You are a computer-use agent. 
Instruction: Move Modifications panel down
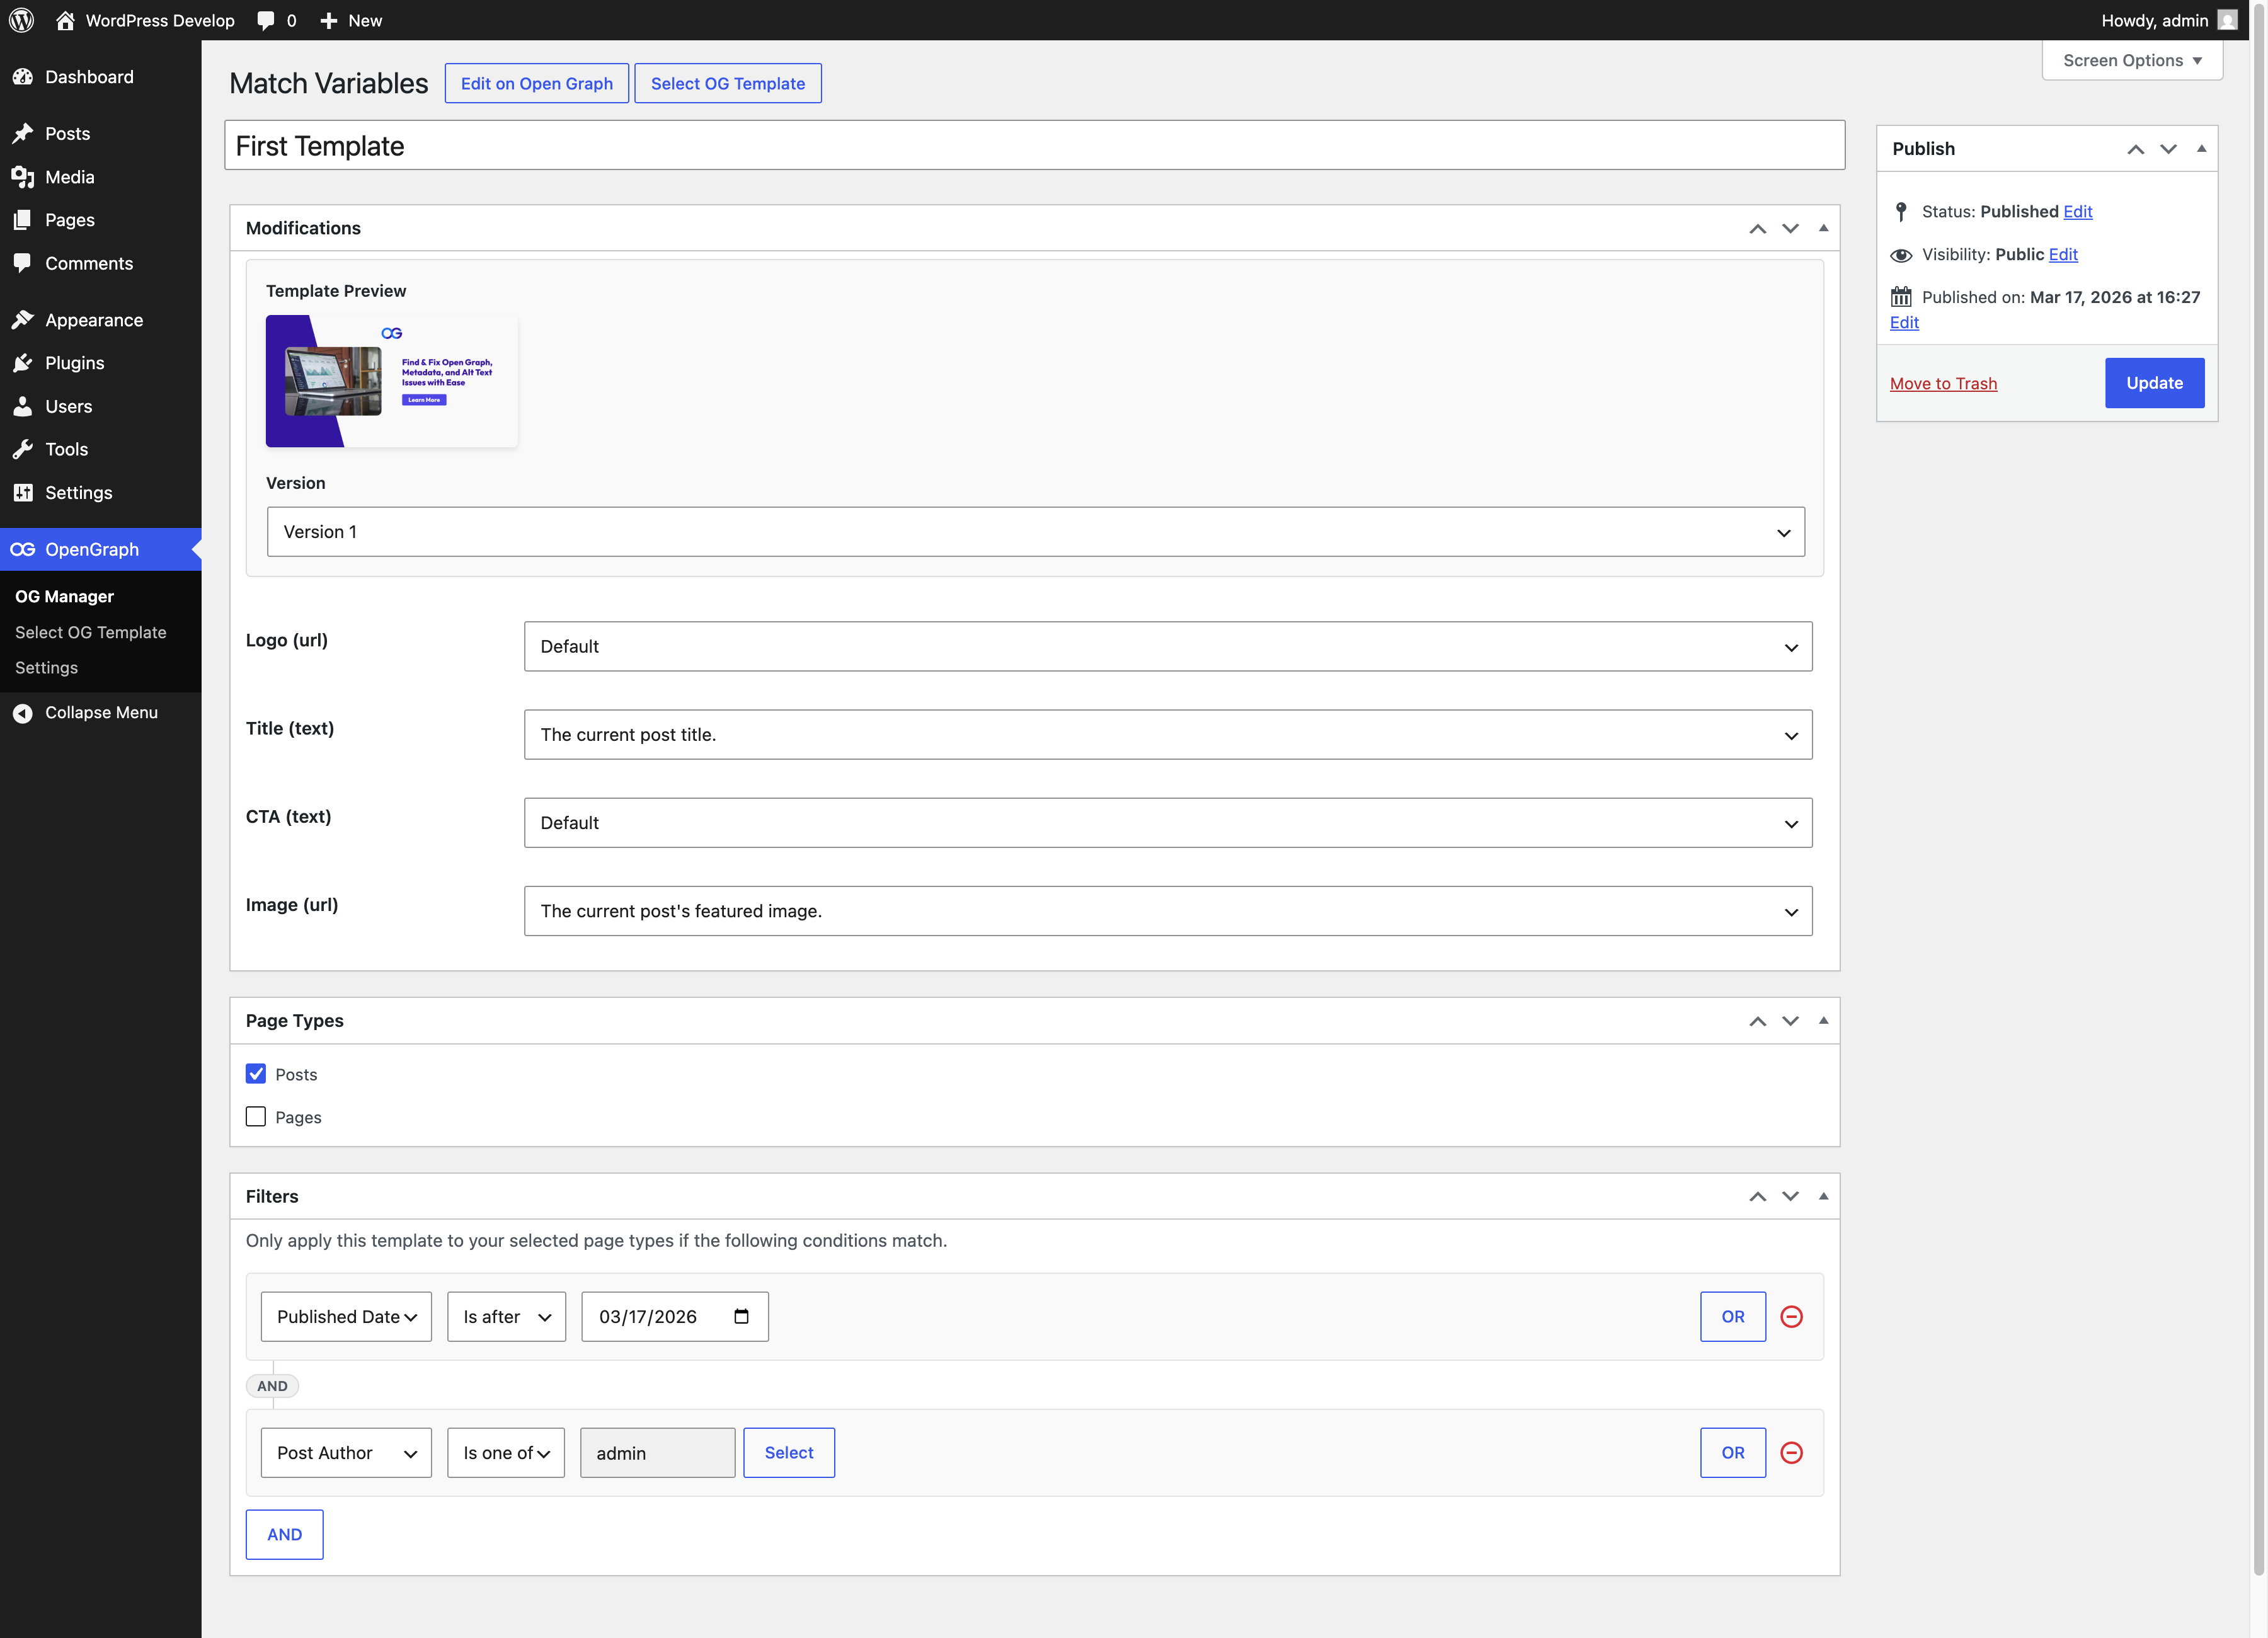click(x=1790, y=228)
